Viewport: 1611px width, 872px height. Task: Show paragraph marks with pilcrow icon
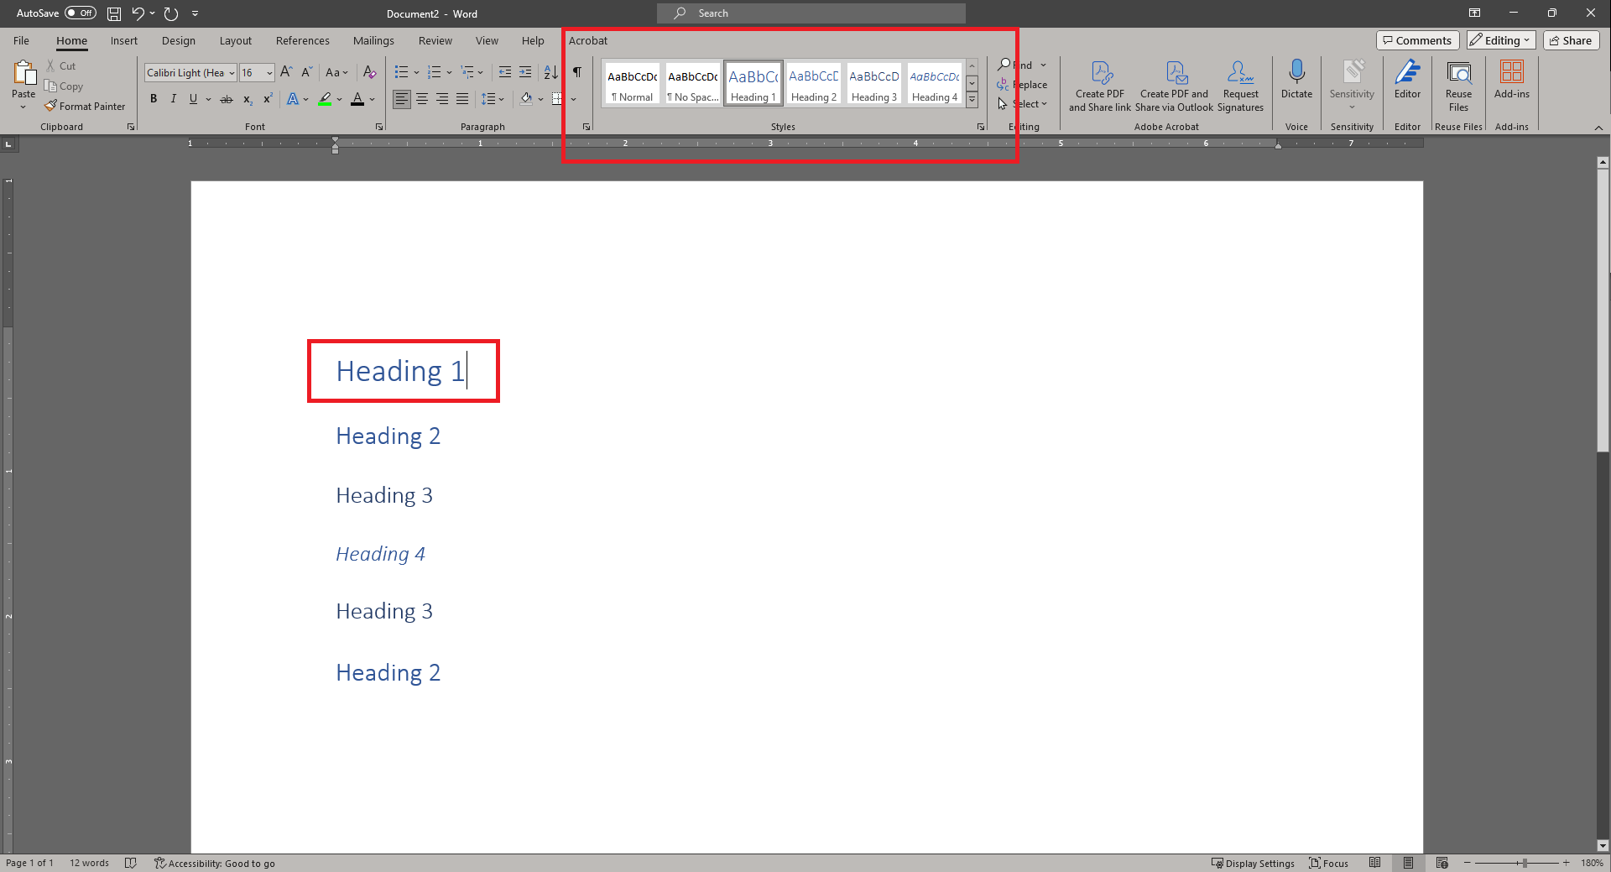click(577, 73)
